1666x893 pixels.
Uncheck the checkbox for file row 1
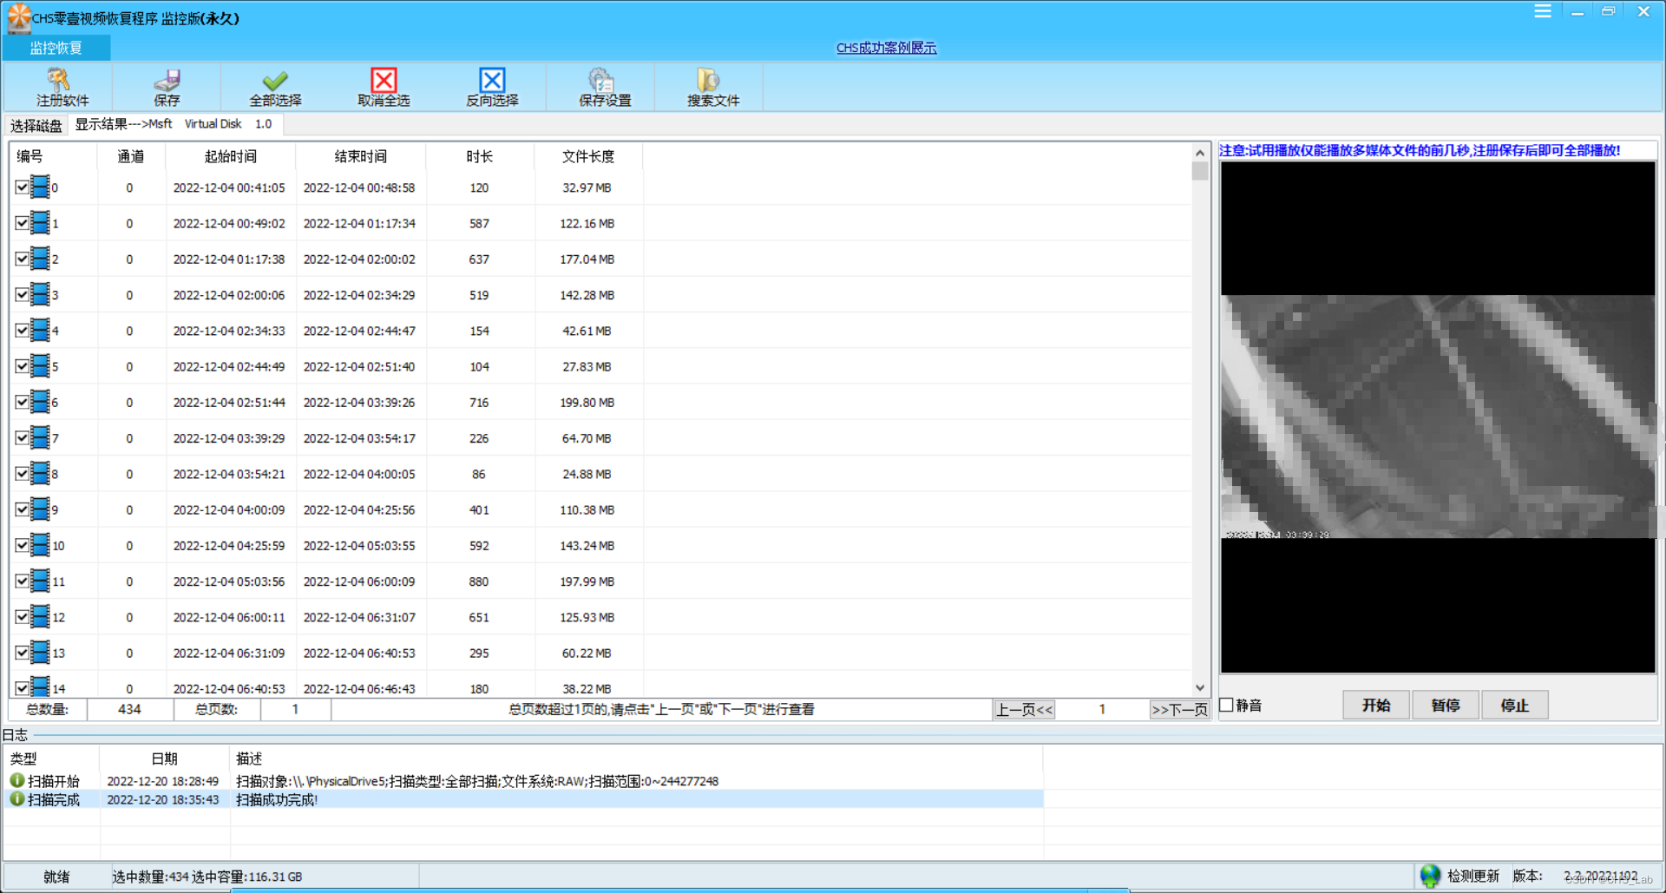click(x=22, y=223)
